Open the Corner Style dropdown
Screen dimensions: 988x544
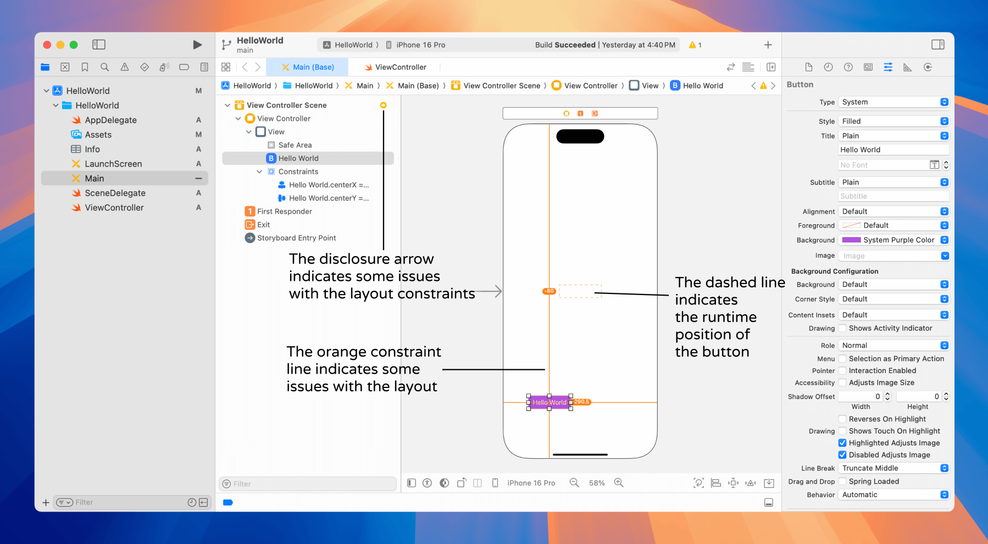(x=893, y=299)
